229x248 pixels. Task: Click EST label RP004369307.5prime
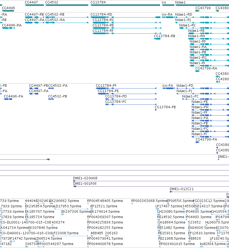(x=105, y=217)
